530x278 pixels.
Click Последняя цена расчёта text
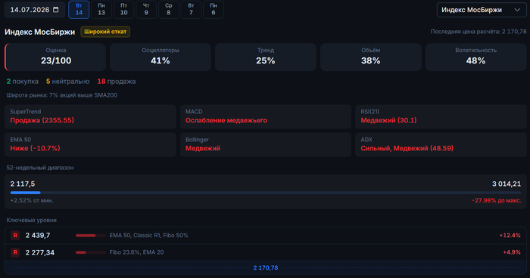click(479, 32)
